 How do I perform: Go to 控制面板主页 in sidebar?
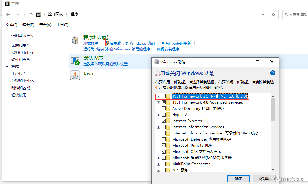tap(23, 35)
